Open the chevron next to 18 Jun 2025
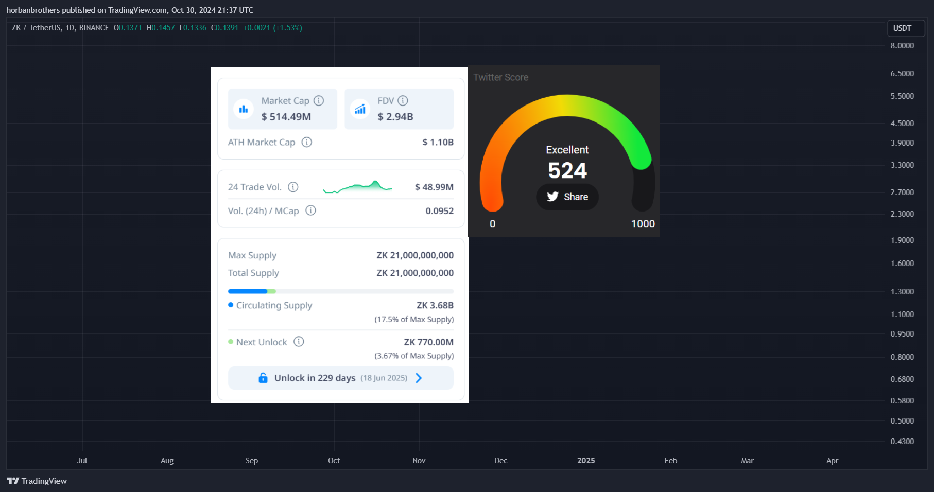Viewport: 934px width, 492px height. [419, 378]
